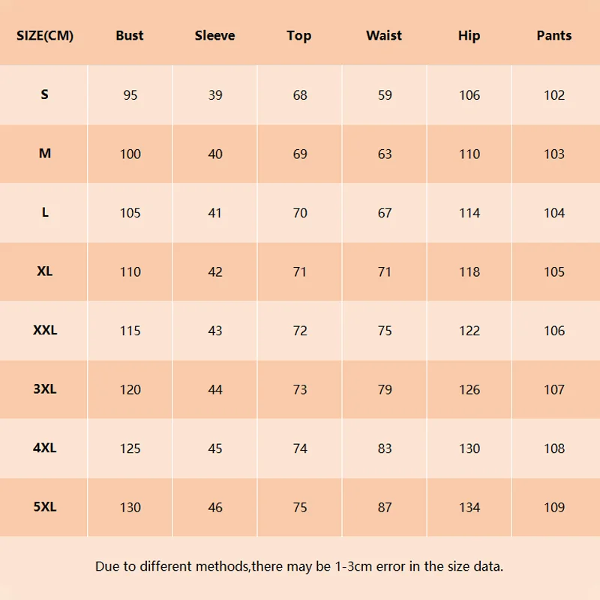Select the Top column heading
The height and width of the screenshot is (600, 600).
pos(299,36)
